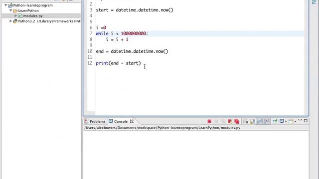Minimize the Console view panel
This screenshot has width=319, height=179.
[300, 120]
